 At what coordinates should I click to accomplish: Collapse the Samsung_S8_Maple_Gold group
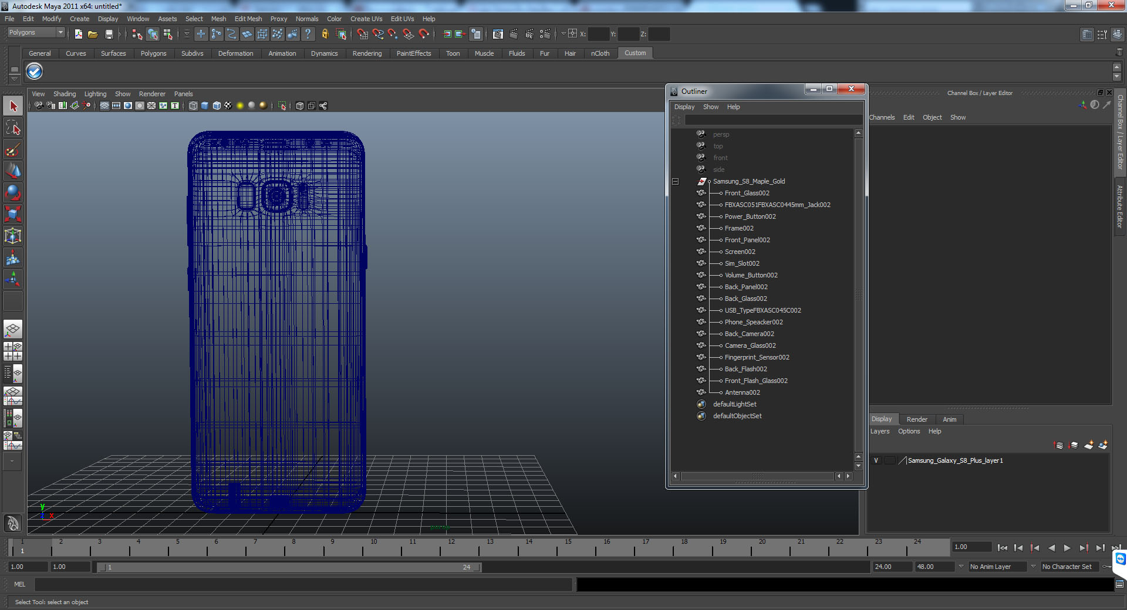[x=675, y=181]
